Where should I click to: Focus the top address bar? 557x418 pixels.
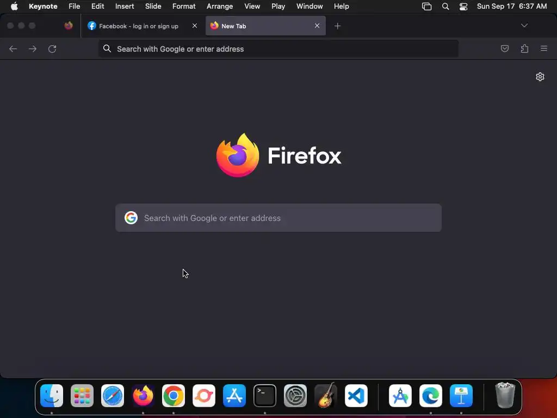point(278,48)
